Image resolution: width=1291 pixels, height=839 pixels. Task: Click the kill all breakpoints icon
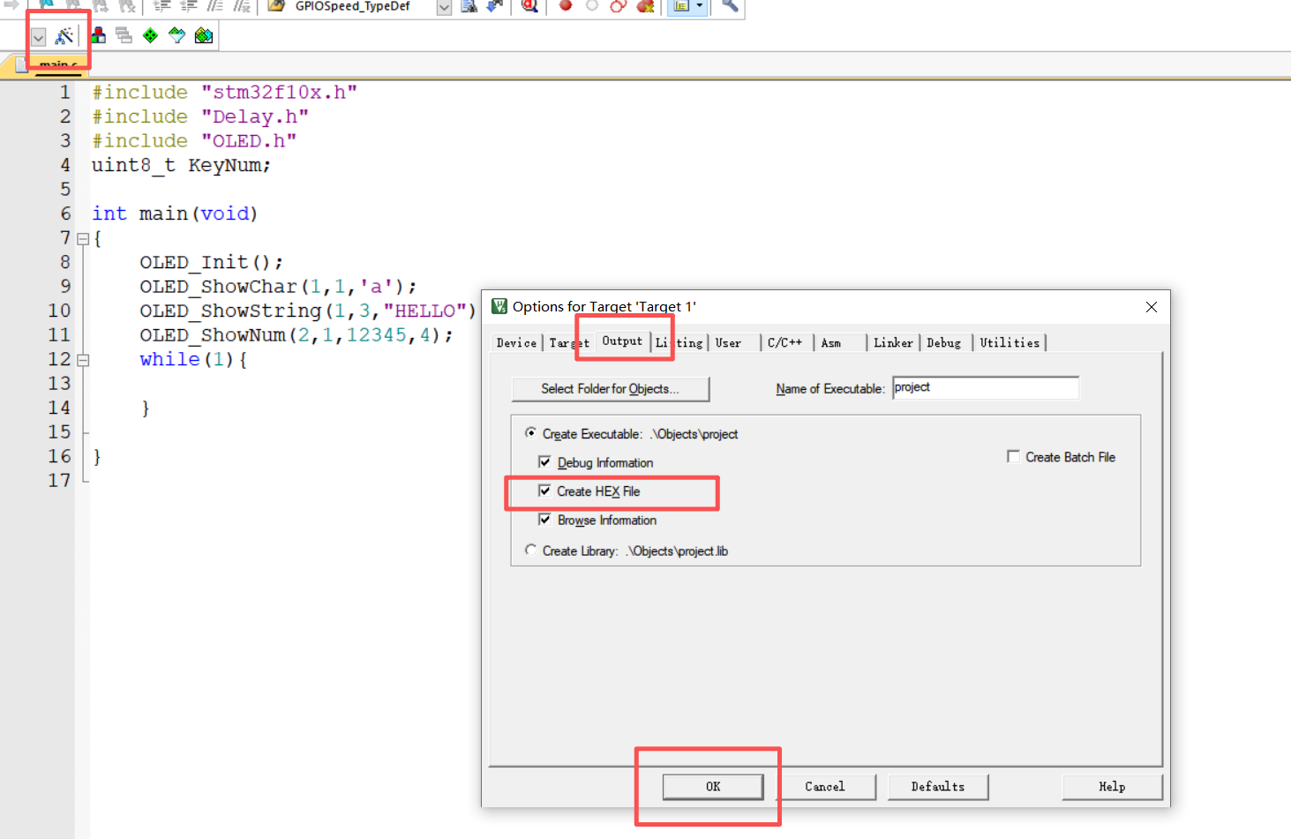pos(645,6)
